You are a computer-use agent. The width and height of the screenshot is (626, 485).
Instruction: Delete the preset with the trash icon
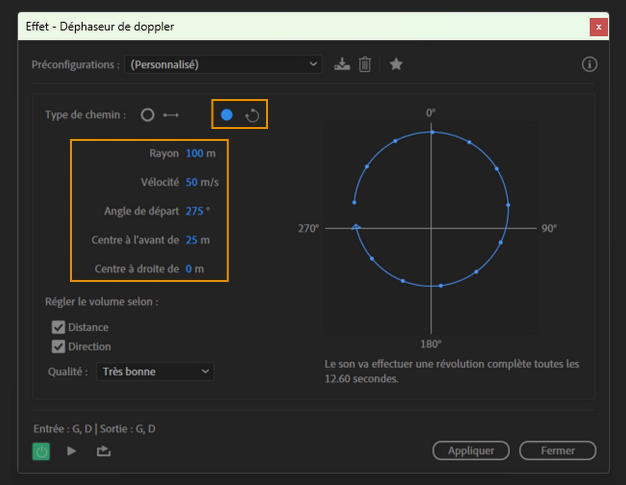365,64
